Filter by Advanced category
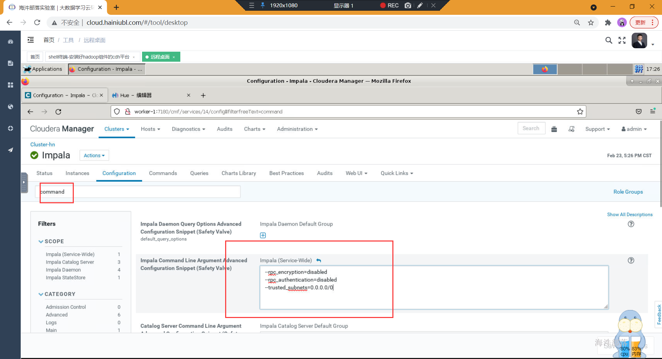Screen dimensions: 662x359 click(x=57, y=315)
